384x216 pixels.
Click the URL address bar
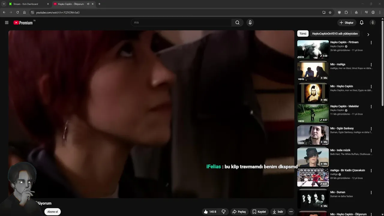tap(177, 12)
